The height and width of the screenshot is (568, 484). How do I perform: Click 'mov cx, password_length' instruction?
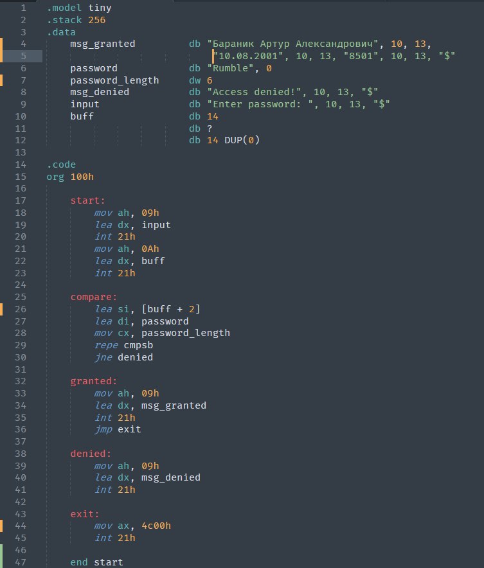tap(163, 333)
